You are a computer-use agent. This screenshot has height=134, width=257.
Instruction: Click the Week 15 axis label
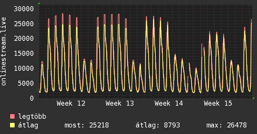[x=218, y=103]
